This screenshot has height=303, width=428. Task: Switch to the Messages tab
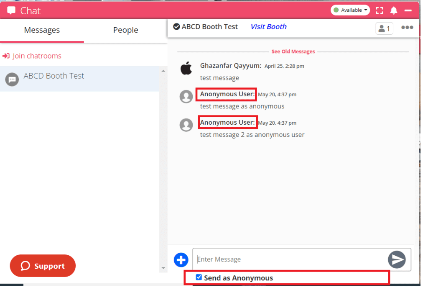pyautogui.click(x=42, y=30)
